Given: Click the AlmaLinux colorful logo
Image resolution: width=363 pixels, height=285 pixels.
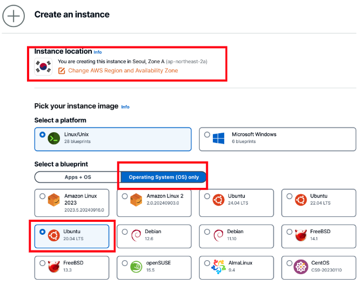Looking at the screenshot, I should pyautogui.click(x=219, y=267).
